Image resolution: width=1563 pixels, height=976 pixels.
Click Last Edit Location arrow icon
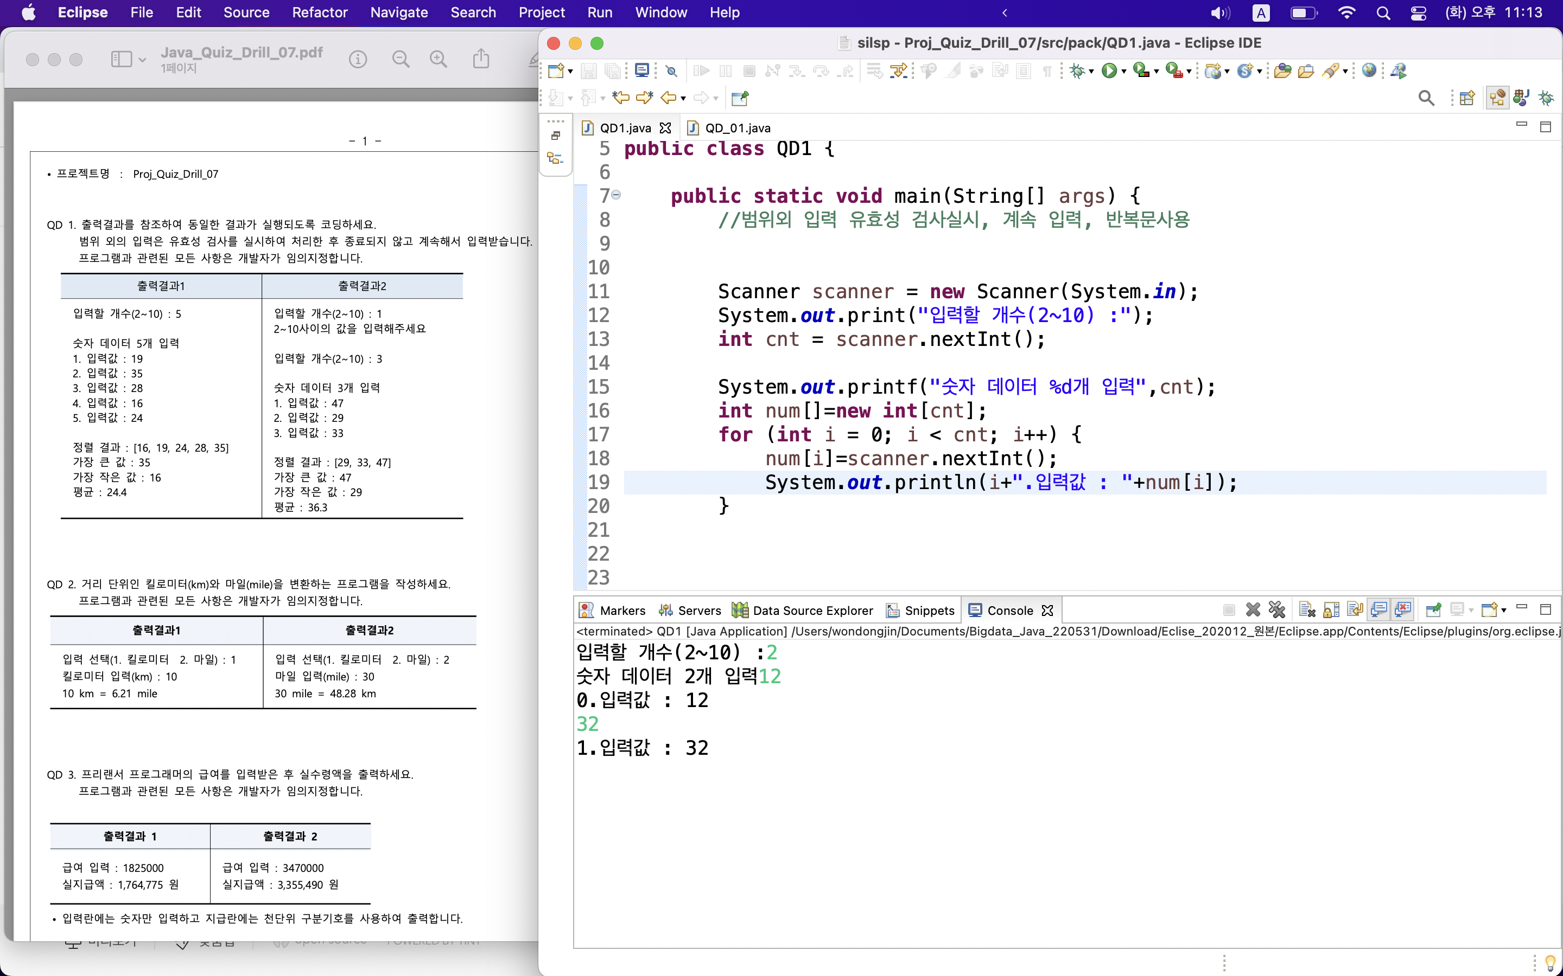tap(621, 98)
